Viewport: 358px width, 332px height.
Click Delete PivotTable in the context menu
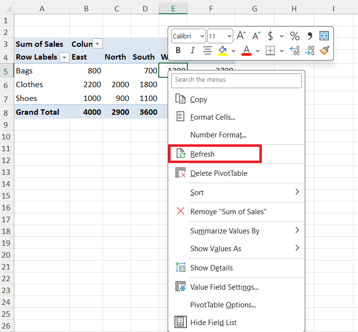[x=218, y=173]
